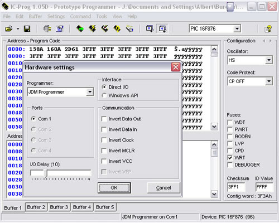Click the Save floppy disk icon

coord(27,29)
